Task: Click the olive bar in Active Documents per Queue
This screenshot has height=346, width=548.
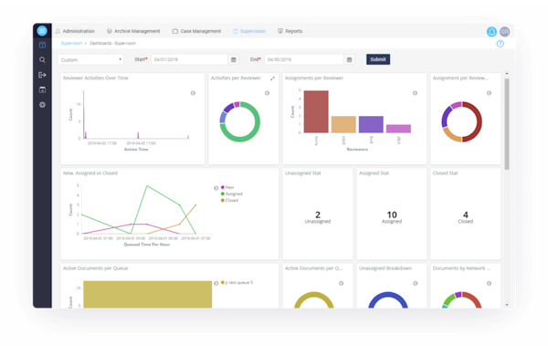Action: [147, 294]
